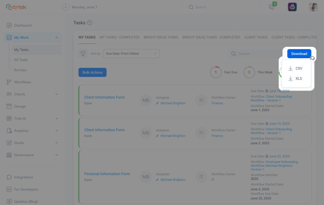Collapse the My Work section chevron
This screenshot has height=205, width=324.
pyautogui.click(x=57, y=38)
